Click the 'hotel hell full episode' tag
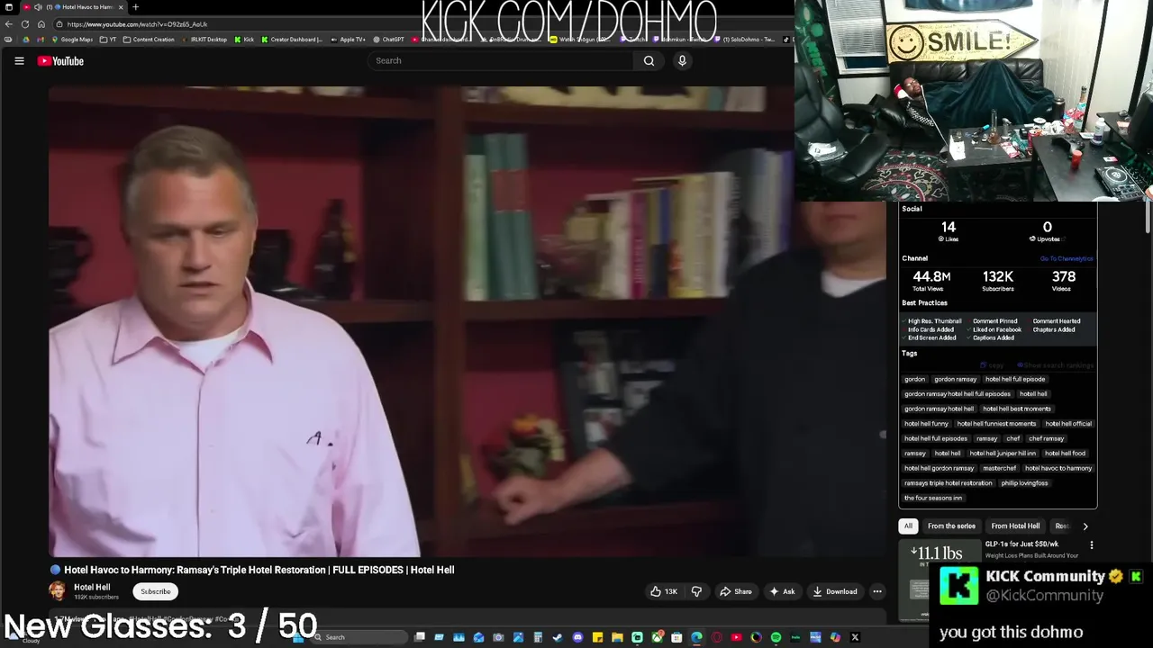The height and width of the screenshot is (648, 1153). coord(1015,379)
